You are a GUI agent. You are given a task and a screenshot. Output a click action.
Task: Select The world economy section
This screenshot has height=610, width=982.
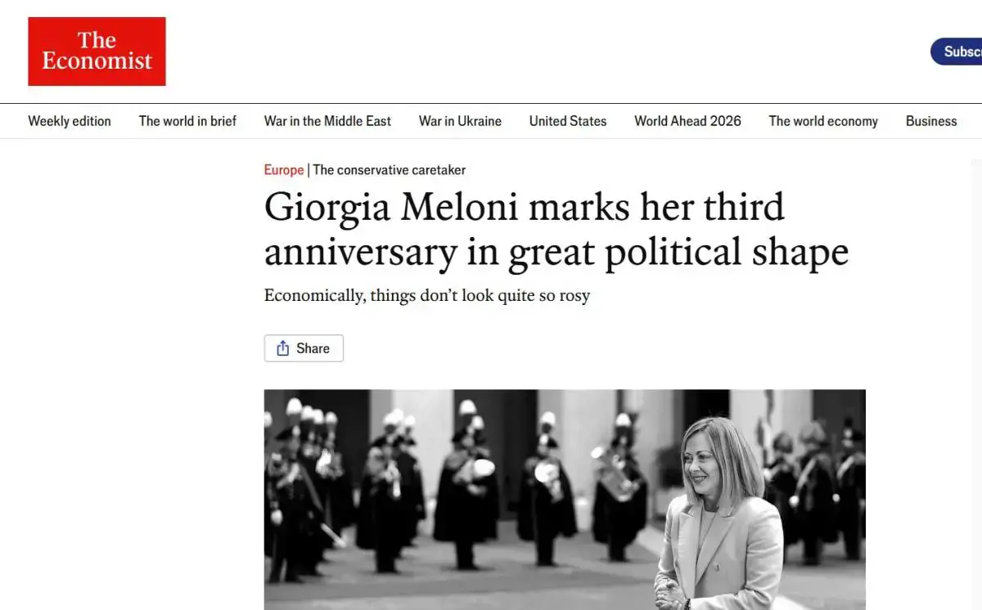click(x=822, y=120)
